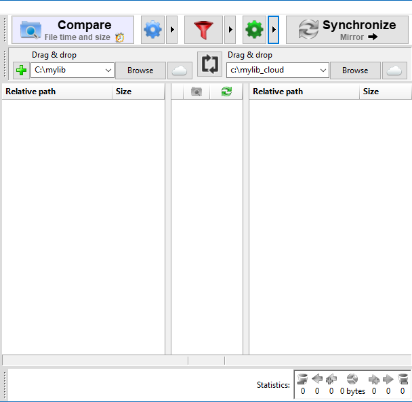Open c:\mylib_cloud folder history dropdown

pyautogui.click(x=323, y=71)
